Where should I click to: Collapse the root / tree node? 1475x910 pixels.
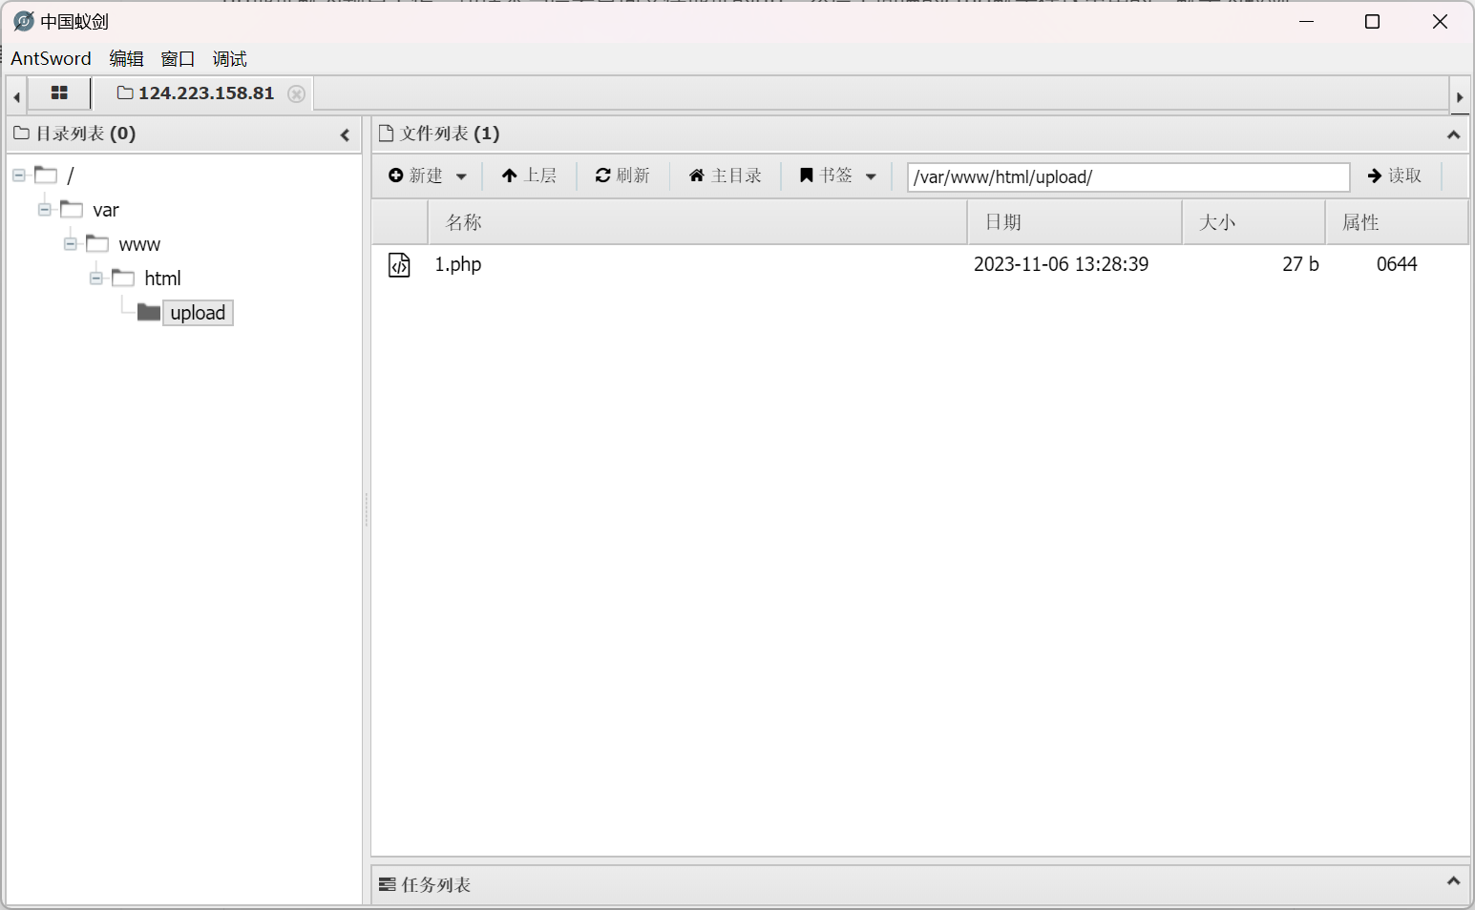point(18,176)
